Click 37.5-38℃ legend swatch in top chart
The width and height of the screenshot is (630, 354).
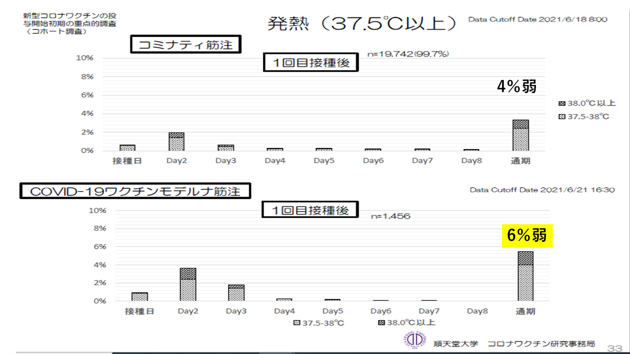coord(562,118)
